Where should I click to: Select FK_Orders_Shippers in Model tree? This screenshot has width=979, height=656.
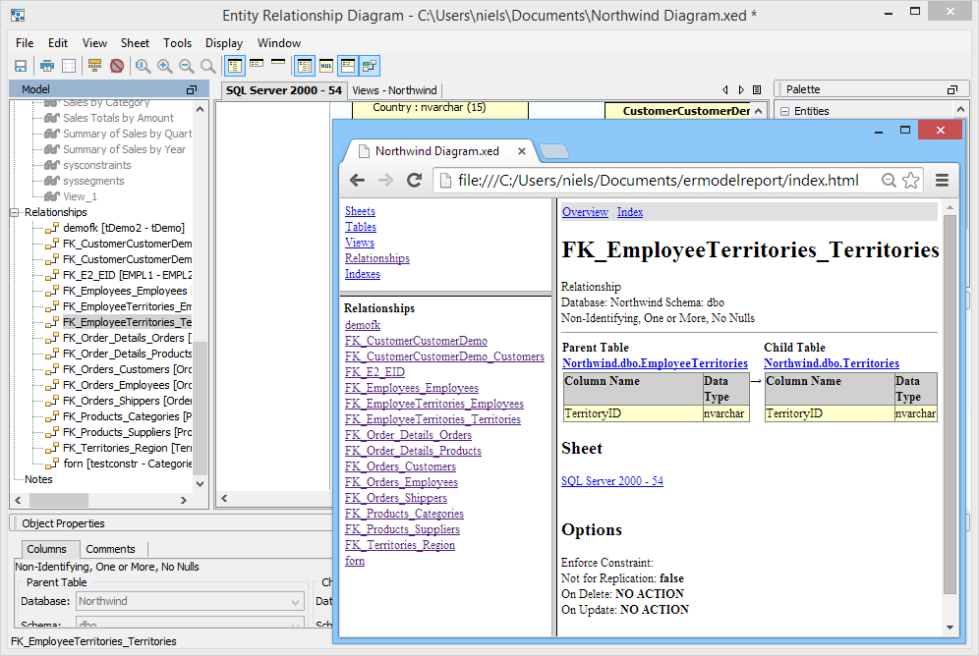click(x=127, y=401)
